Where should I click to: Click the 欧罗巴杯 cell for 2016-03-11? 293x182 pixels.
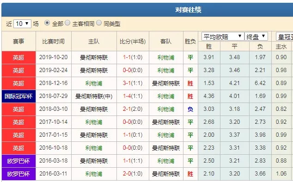click(18, 174)
